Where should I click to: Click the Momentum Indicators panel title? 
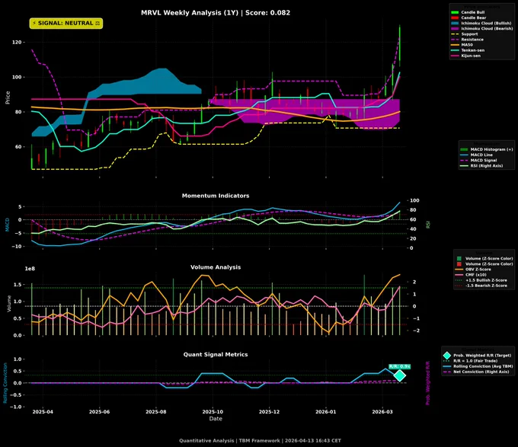[x=216, y=196]
